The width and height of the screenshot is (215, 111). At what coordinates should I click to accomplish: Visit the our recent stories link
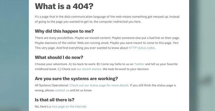pyautogui.click(x=89, y=69)
